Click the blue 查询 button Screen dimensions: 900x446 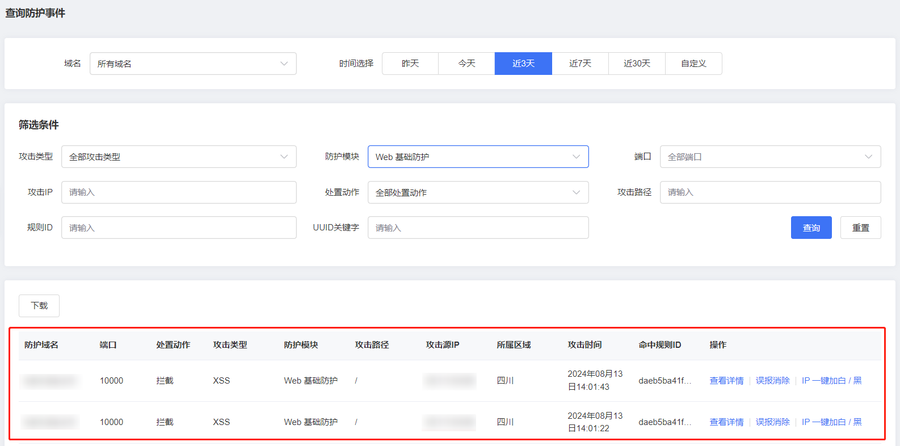(x=811, y=228)
